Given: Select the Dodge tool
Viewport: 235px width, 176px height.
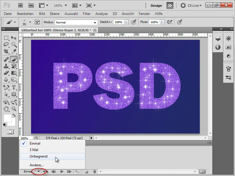Looking at the screenshot, I should pyautogui.click(x=14, y=79).
